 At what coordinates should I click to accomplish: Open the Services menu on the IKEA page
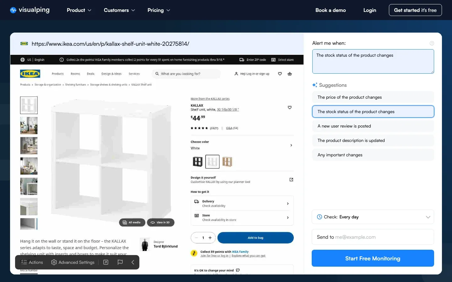click(x=134, y=74)
